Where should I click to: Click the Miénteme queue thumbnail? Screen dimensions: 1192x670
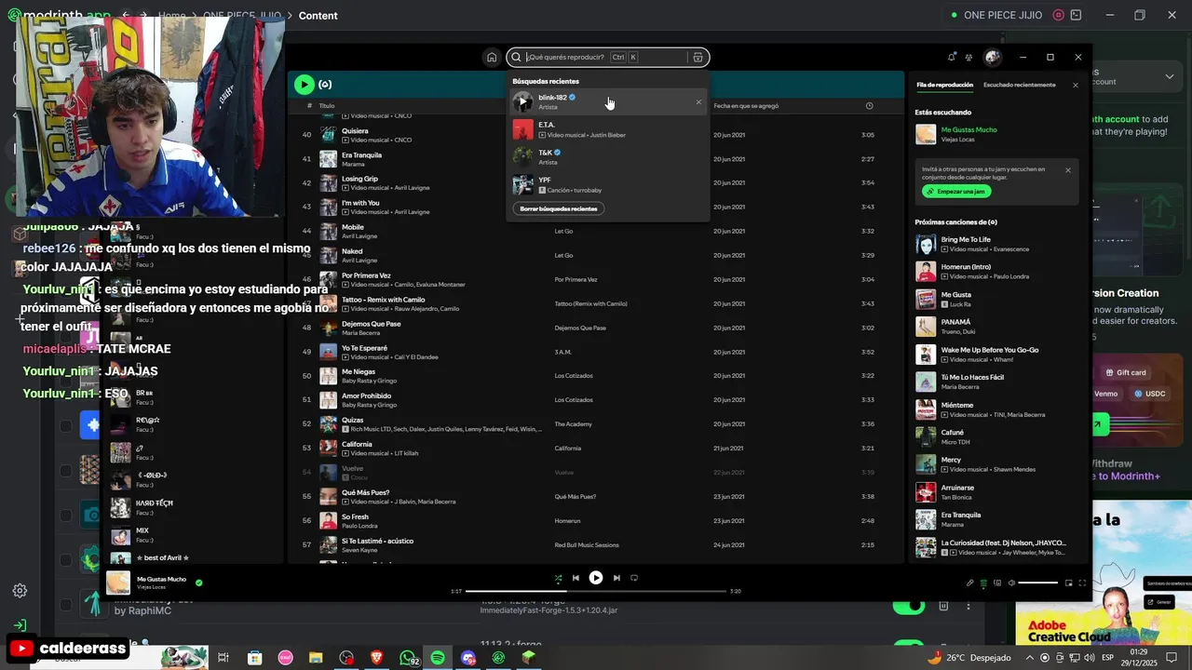[x=926, y=409]
